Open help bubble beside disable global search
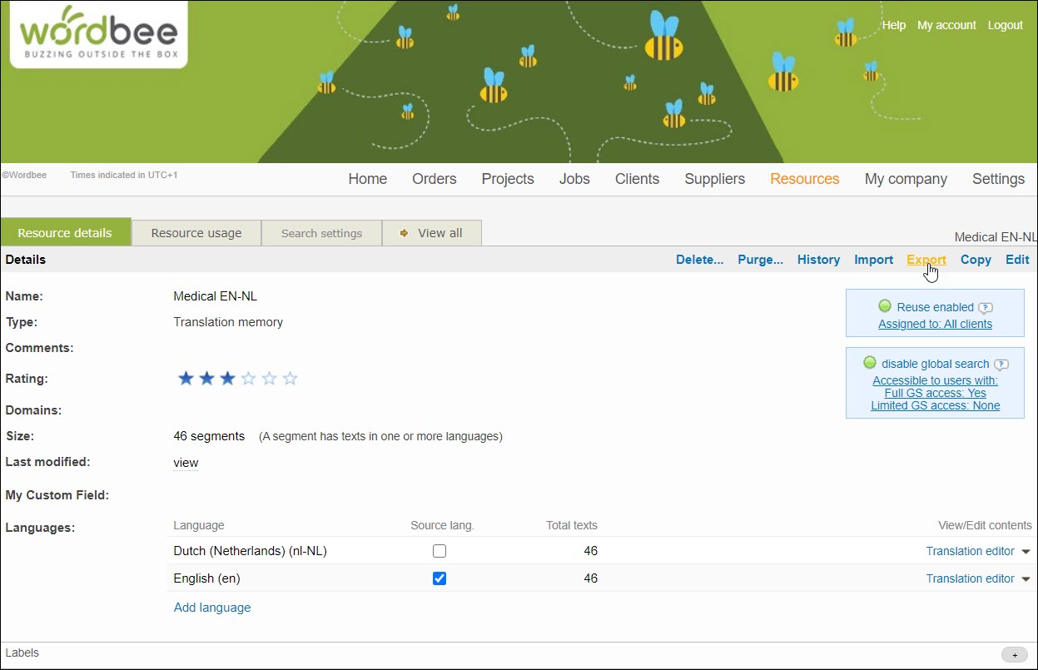 [x=1001, y=364]
